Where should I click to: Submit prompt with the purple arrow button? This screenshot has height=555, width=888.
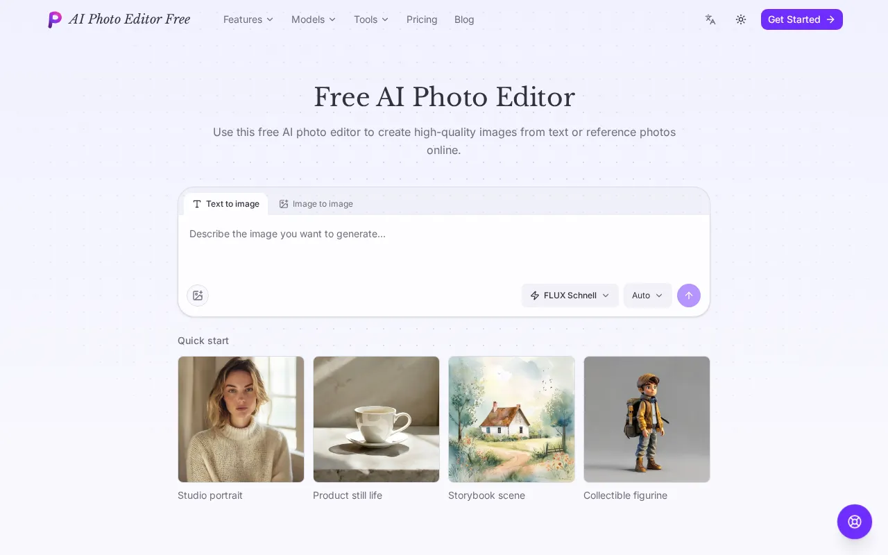point(689,296)
